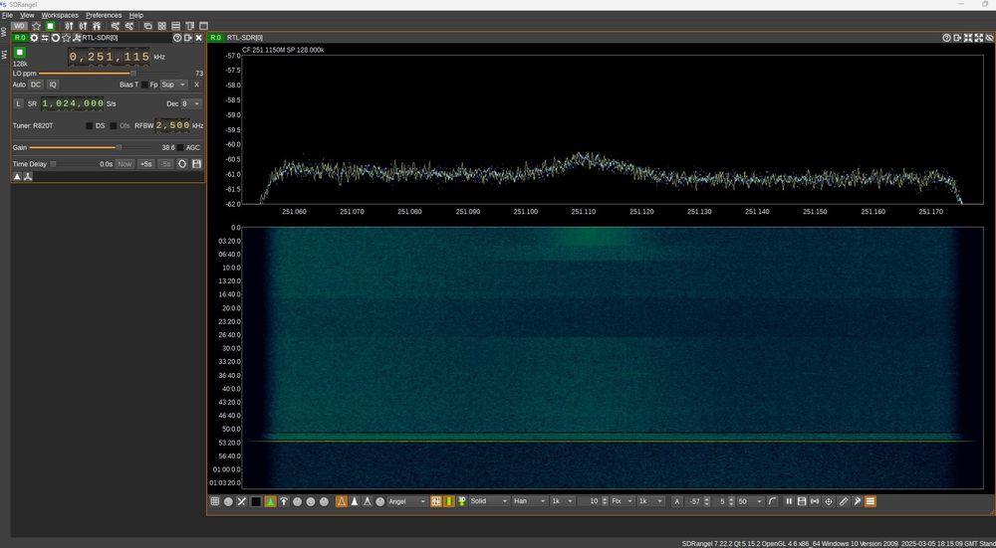Click the save icon beside time delay controls
This screenshot has width=996, height=548.
(197, 164)
